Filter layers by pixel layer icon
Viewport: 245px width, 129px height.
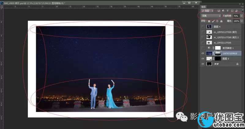[219, 11]
